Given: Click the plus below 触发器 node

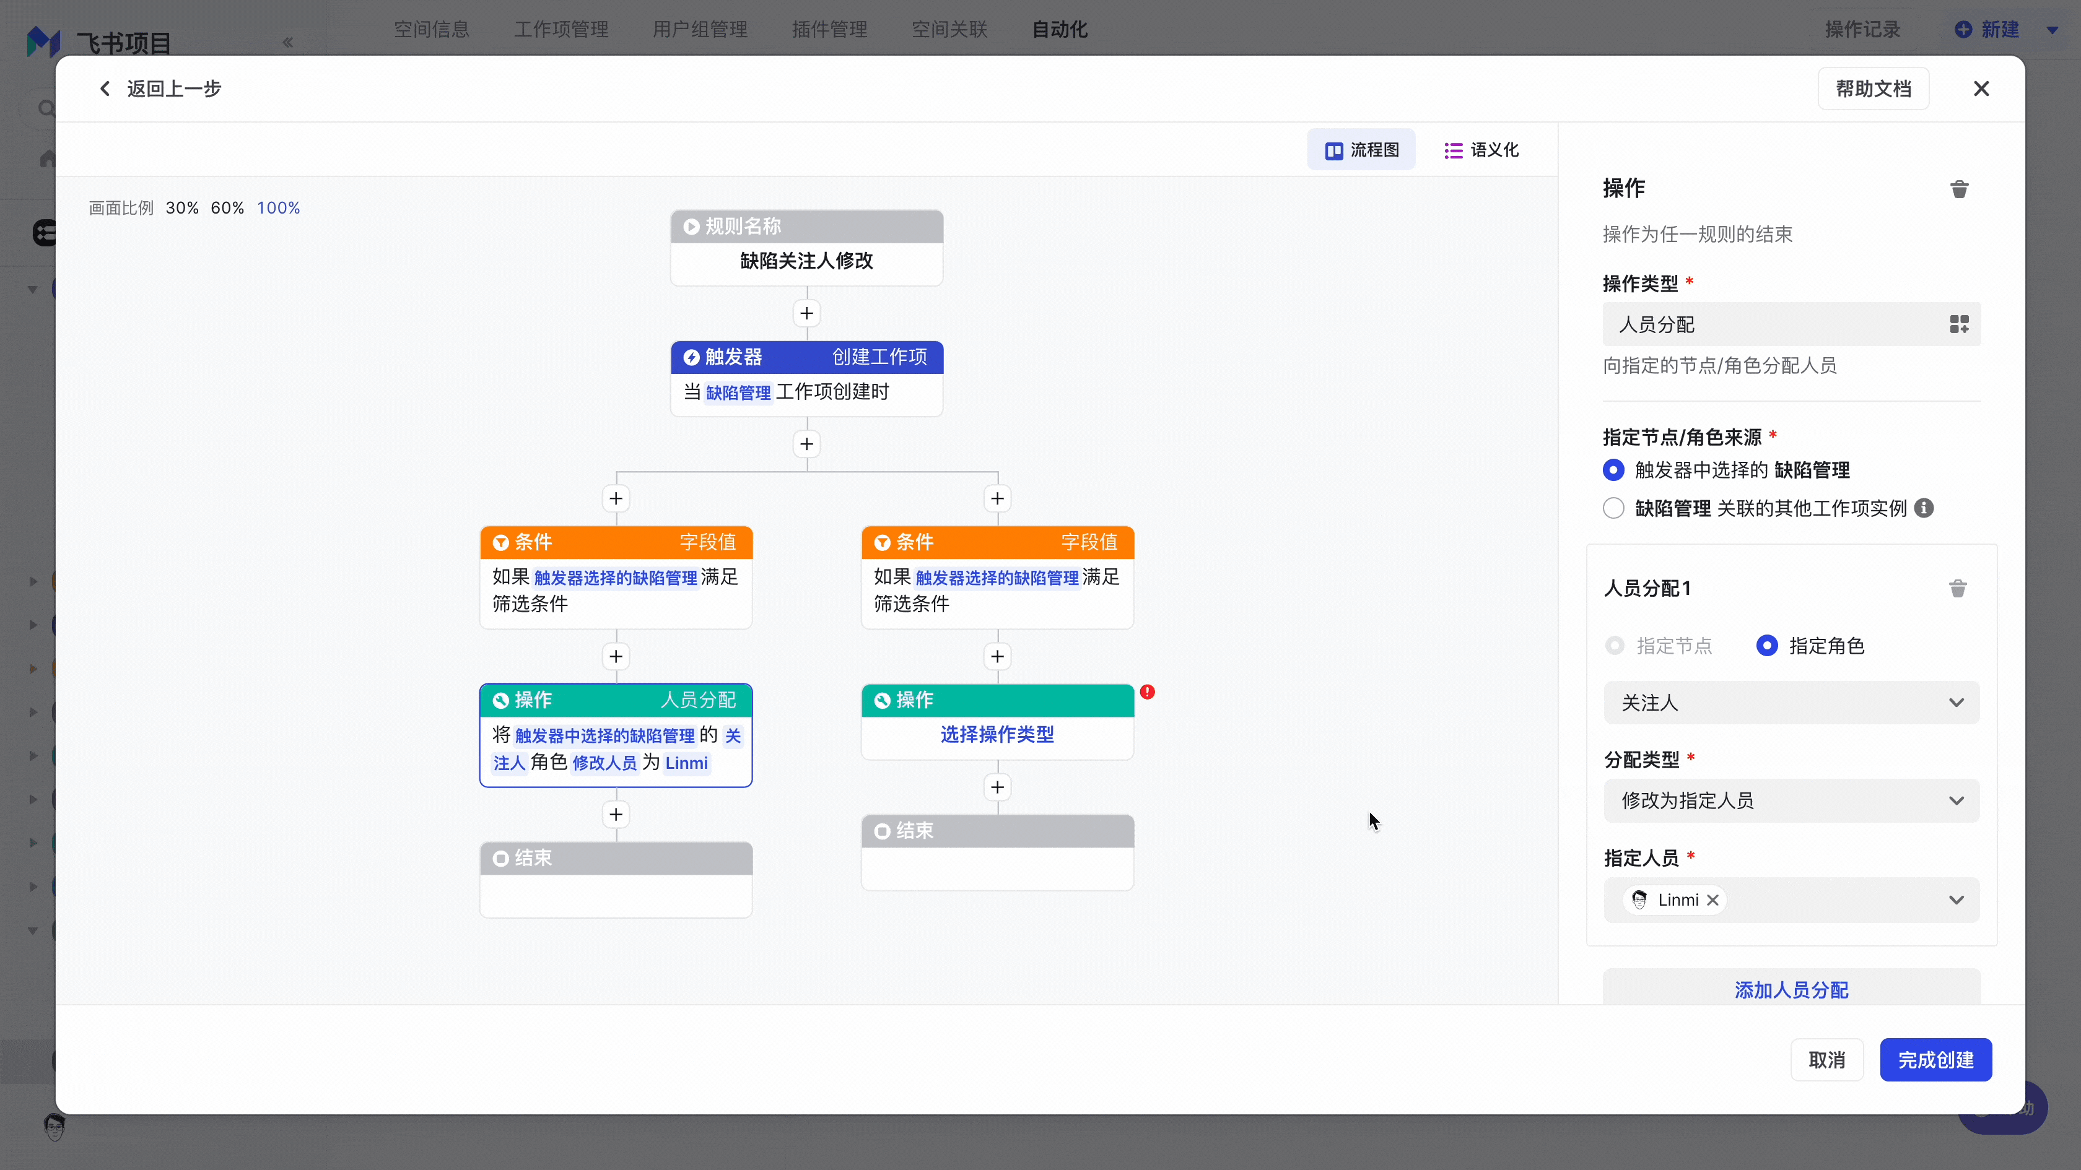Looking at the screenshot, I should pyautogui.click(x=806, y=444).
